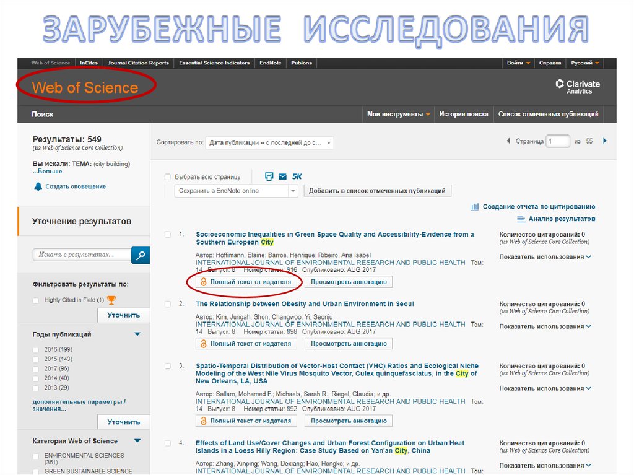This screenshot has height=475, width=634.
Task: Open the 'Мои инструменты' dropdown menu
Action: 398,115
